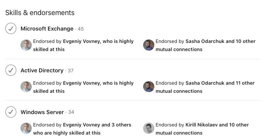Open Sasha Odarchuk's avatar under Active Directory
The width and height of the screenshot is (265, 140).
click(x=149, y=87)
